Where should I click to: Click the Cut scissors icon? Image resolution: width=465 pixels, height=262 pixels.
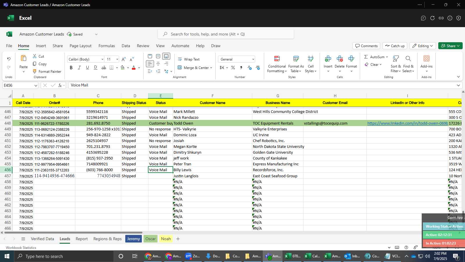[x=35, y=56]
